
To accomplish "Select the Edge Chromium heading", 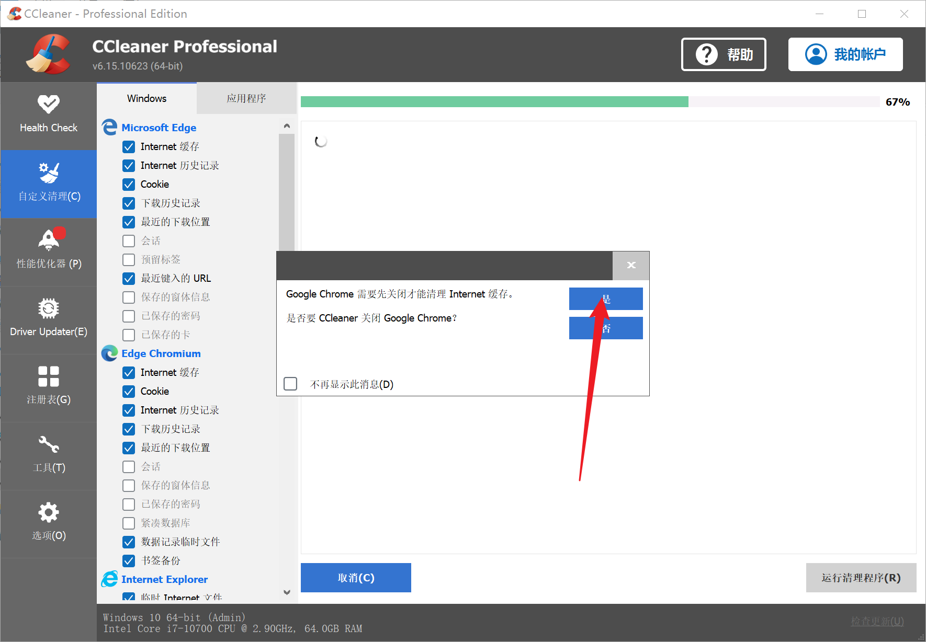I will (161, 353).
